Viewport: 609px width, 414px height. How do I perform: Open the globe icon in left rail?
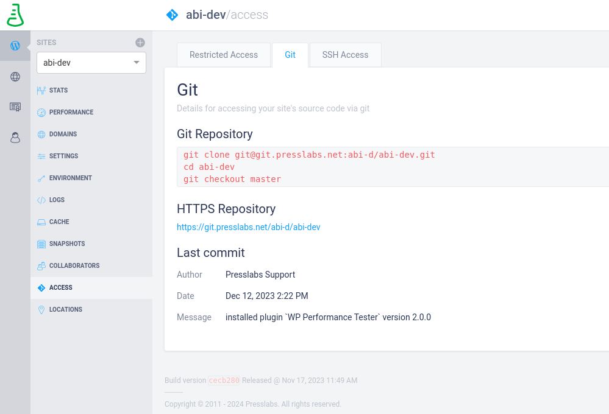tap(15, 77)
